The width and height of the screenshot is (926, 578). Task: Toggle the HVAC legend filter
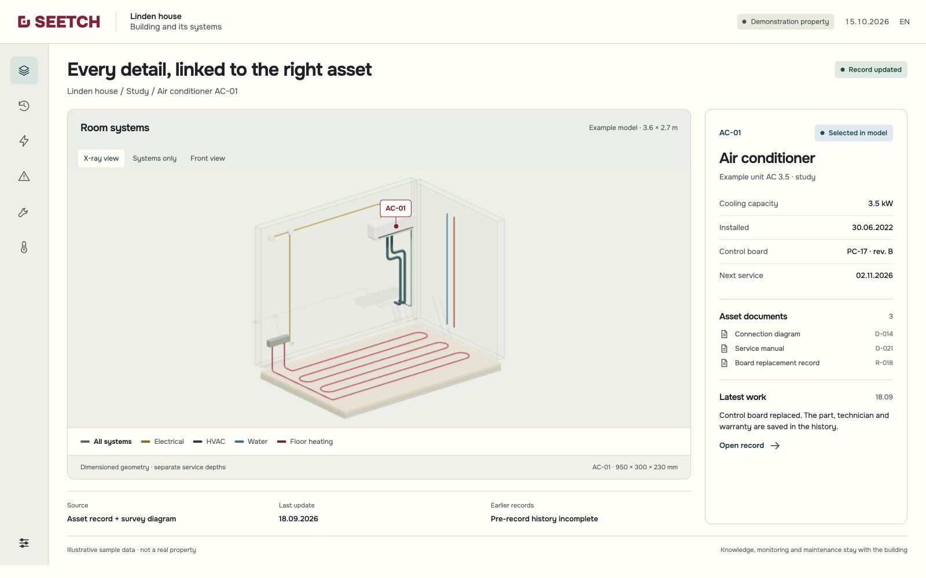coord(209,442)
